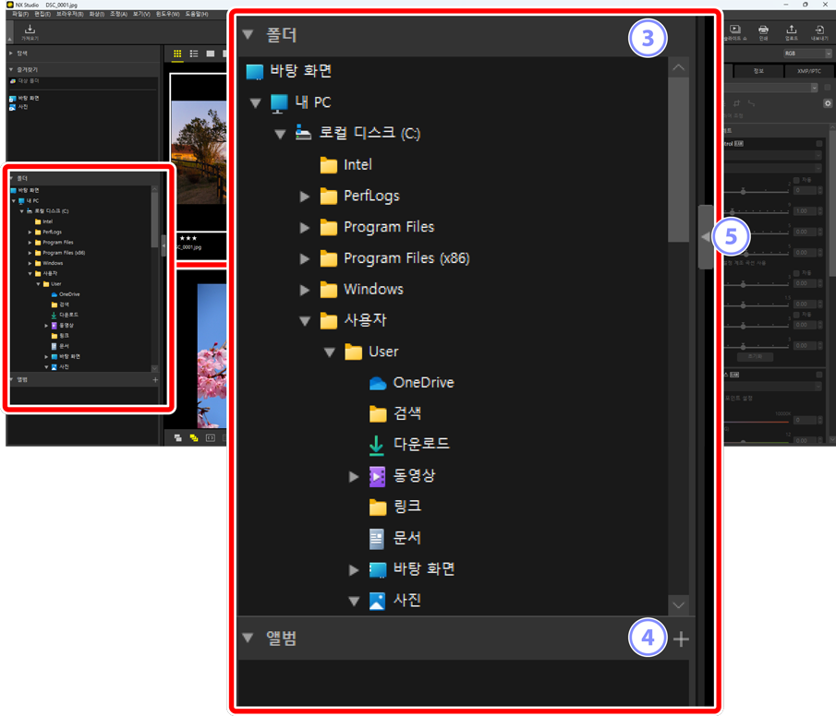This screenshot has height=716, width=836.
Task: Open adjustment settings gear icon
Action: tap(828, 103)
